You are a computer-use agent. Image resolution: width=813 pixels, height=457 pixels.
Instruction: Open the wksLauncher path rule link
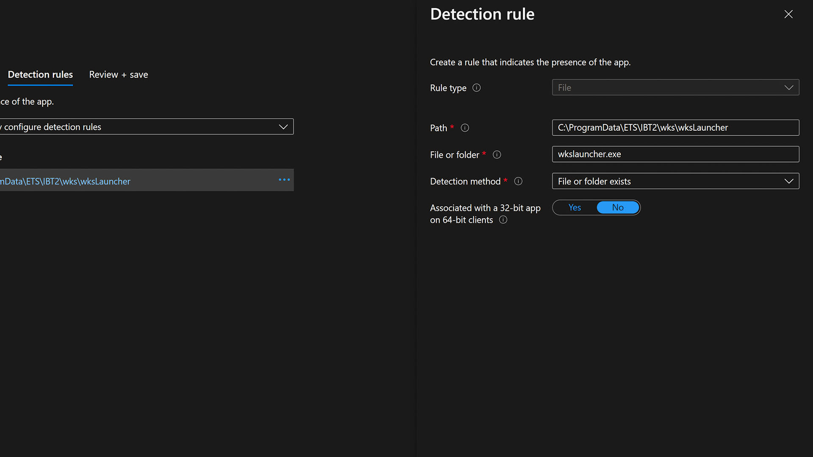(x=66, y=182)
